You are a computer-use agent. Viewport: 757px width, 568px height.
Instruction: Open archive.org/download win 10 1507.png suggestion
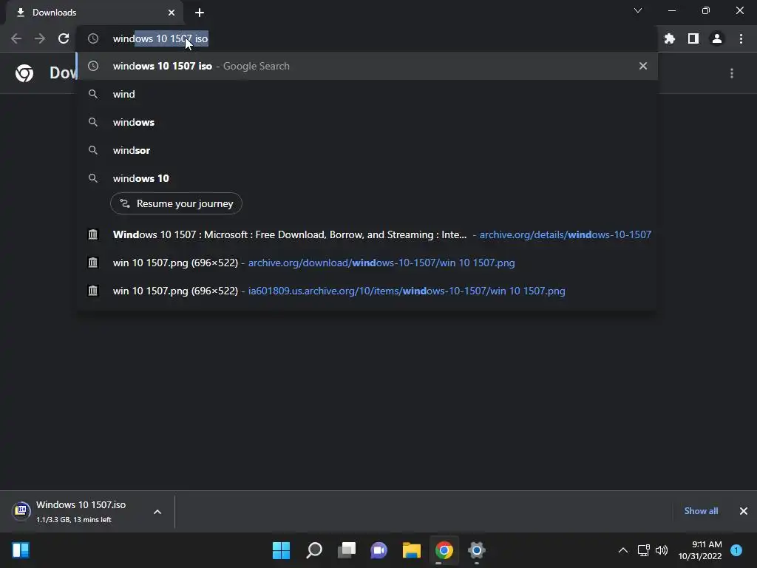coord(367,263)
